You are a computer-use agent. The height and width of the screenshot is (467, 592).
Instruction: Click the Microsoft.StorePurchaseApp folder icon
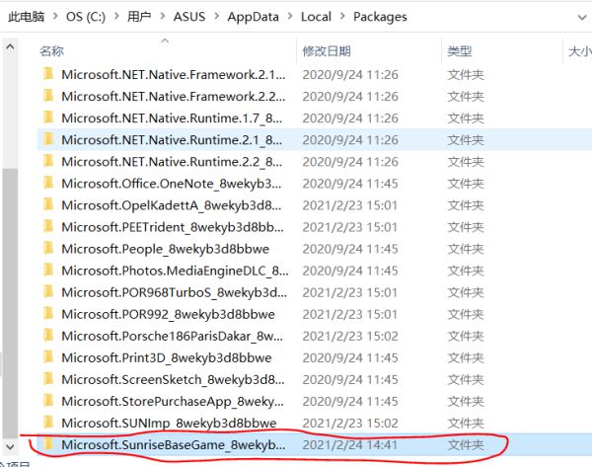point(47,401)
